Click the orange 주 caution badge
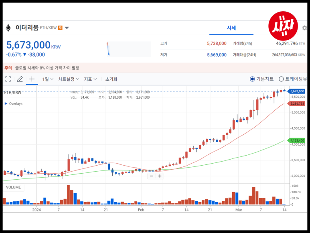Screen dimensions: 310x233 [x=60, y=28]
